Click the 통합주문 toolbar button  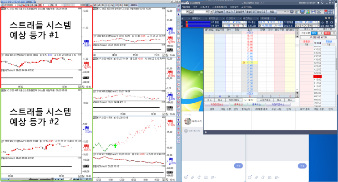251,12
